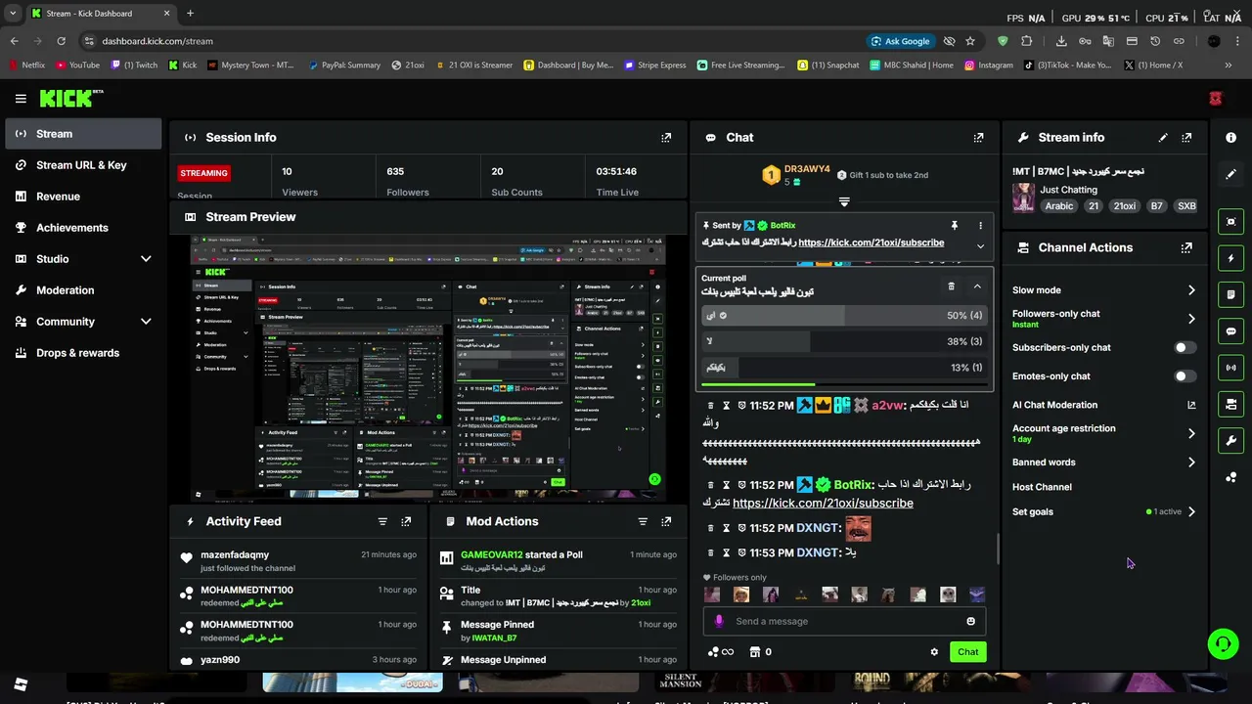Click the stream preview thumbnail
Image resolution: width=1252 pixels, height=704 pixels.
428,368
